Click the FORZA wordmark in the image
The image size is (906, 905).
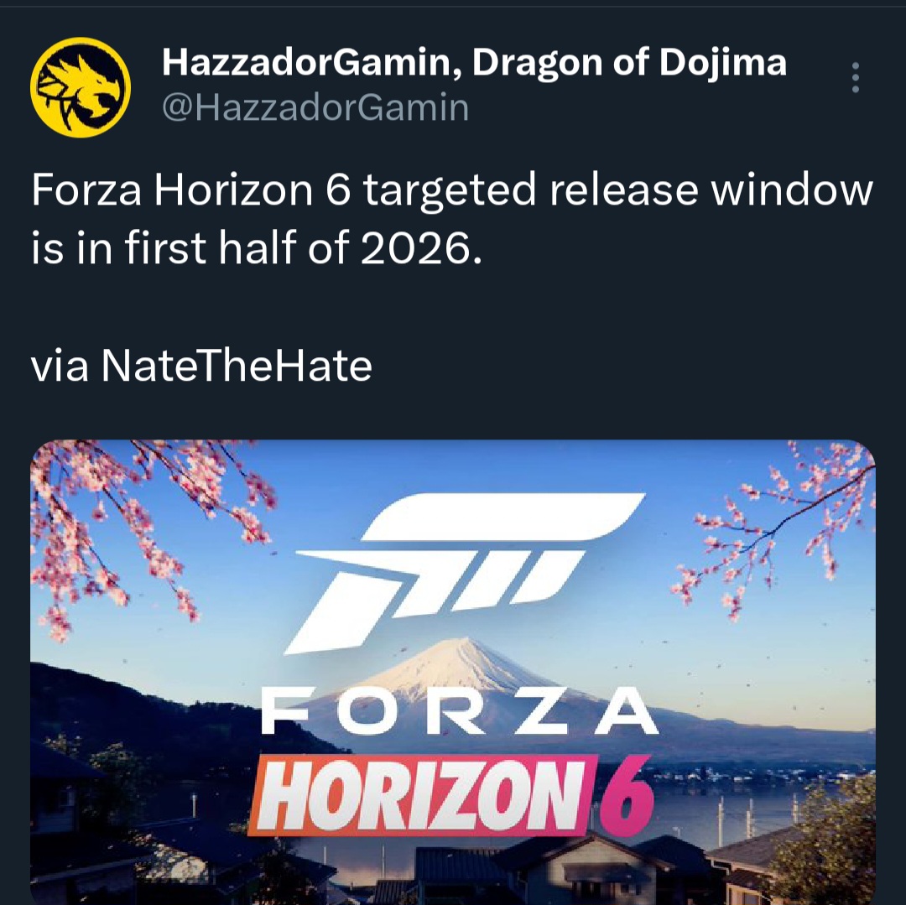(x=460, y=710)
